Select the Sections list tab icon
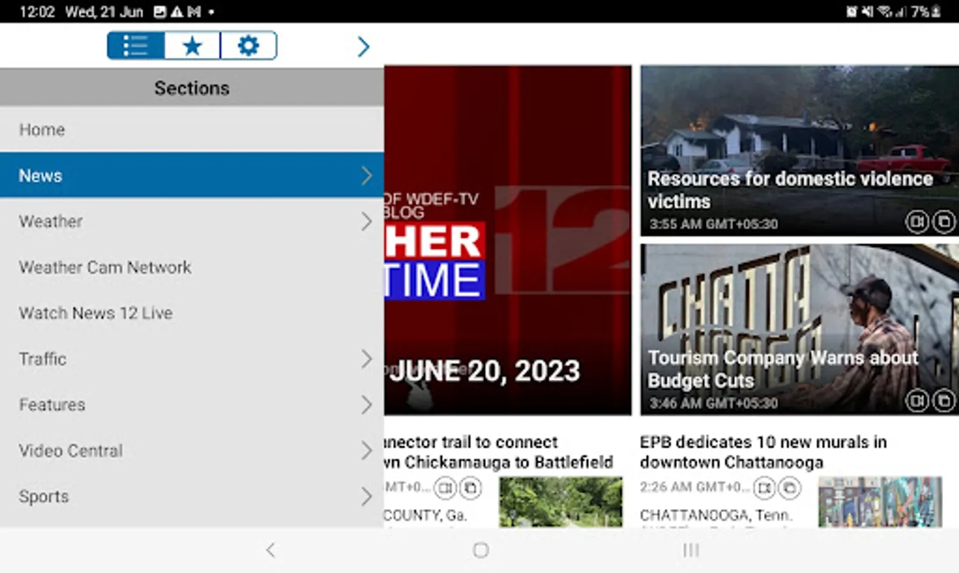 point(136,46)
